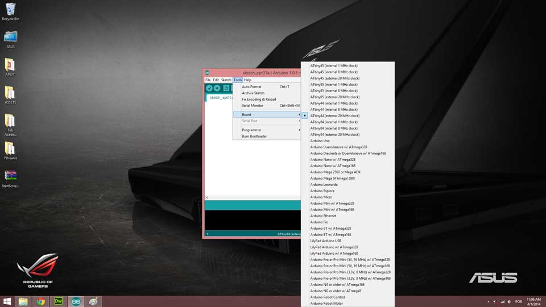Select LilyPad Arduino USB board

tap(348, 241)
